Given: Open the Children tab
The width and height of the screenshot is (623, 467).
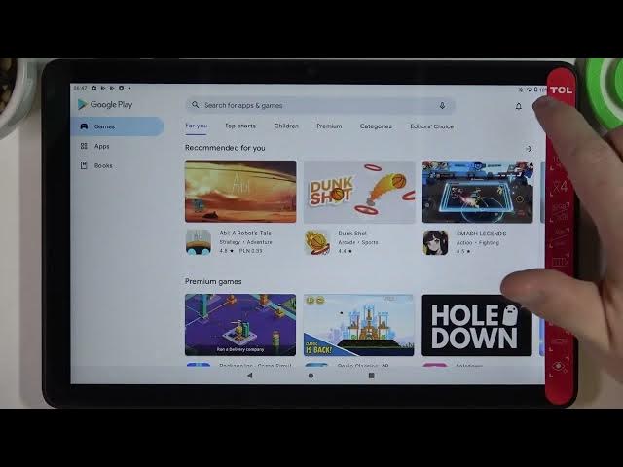Looking at the screenshot, I should (x=286, y=126).
